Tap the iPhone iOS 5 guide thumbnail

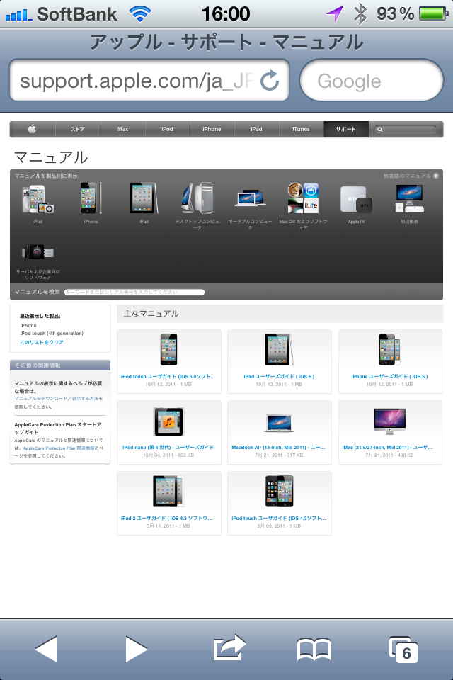pos(389,349)
